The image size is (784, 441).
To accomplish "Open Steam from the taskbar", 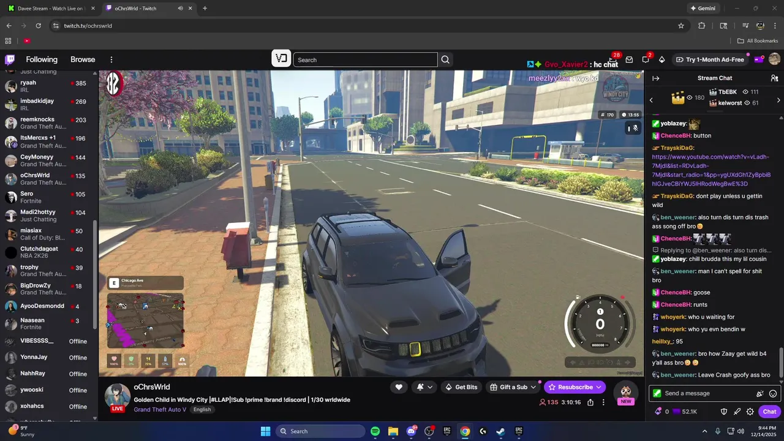I will (x=500, y=431).
